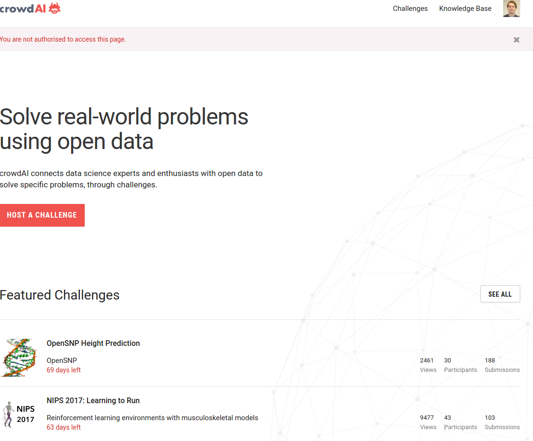This screenshot has height=441, width=533.
Task: Click the OpenSNP organizer name
Action: click(x=62, y=360)
